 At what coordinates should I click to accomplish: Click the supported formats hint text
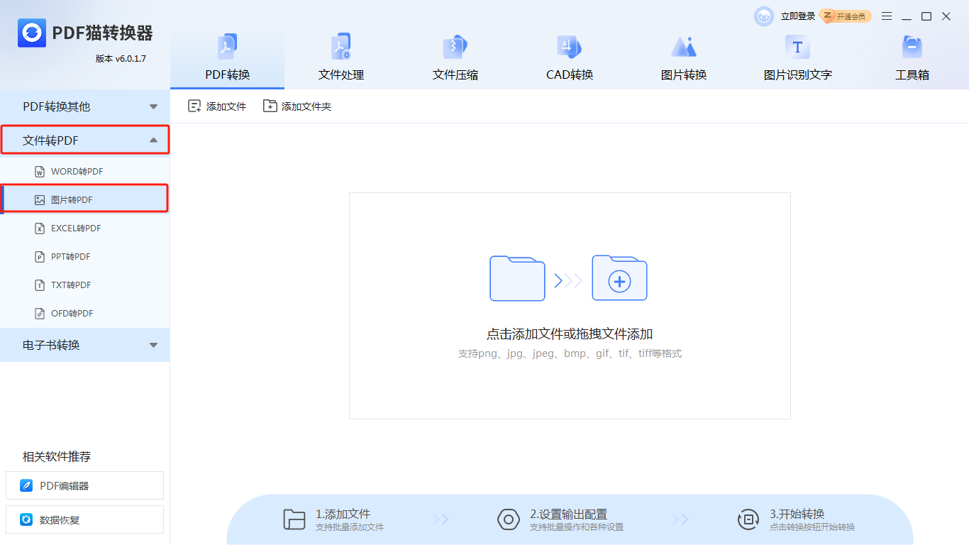point(570,353)
